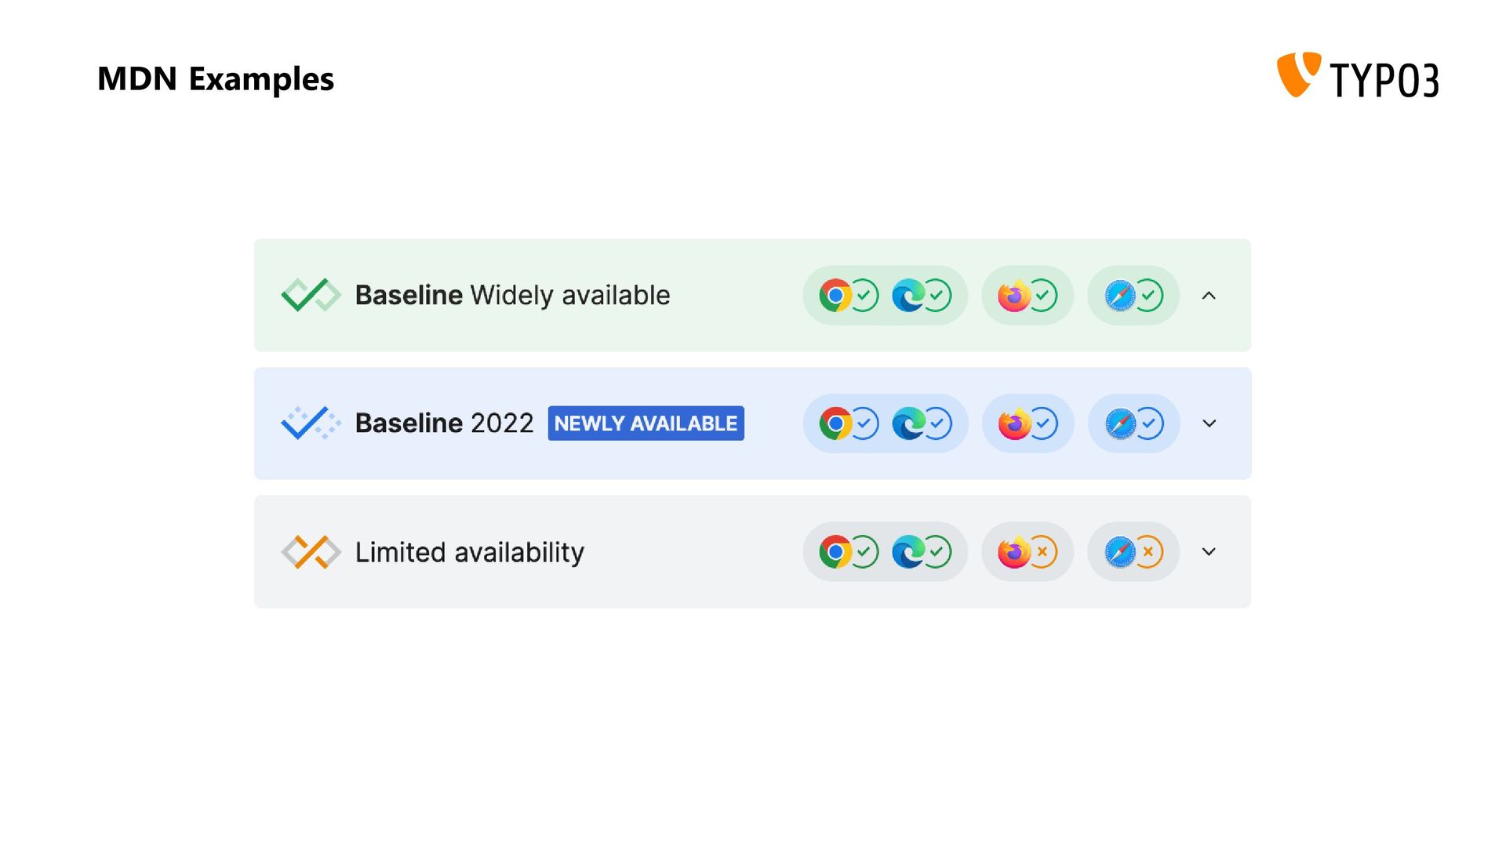Click the green Baseline double-check logo
Screen dimensions: 1506x847
[311, 296]
